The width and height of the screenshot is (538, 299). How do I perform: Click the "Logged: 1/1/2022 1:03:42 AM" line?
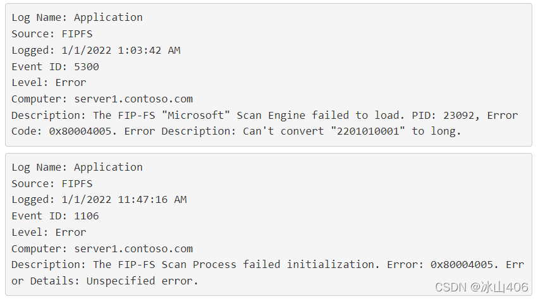tap(95, 51)
